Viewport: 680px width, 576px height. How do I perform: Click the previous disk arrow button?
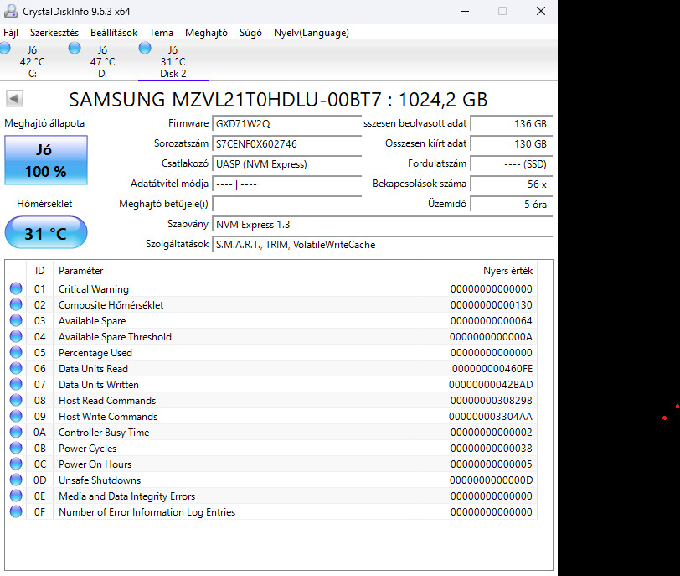pyautogui.click(x=14, y=99)
